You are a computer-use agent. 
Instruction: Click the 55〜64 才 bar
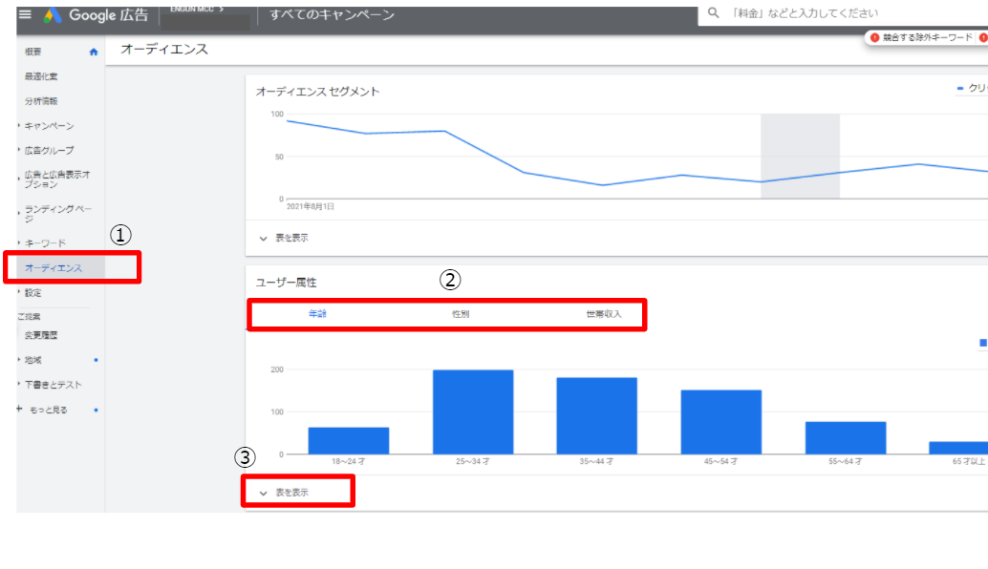pyautogui.click(x=846, y=437)
